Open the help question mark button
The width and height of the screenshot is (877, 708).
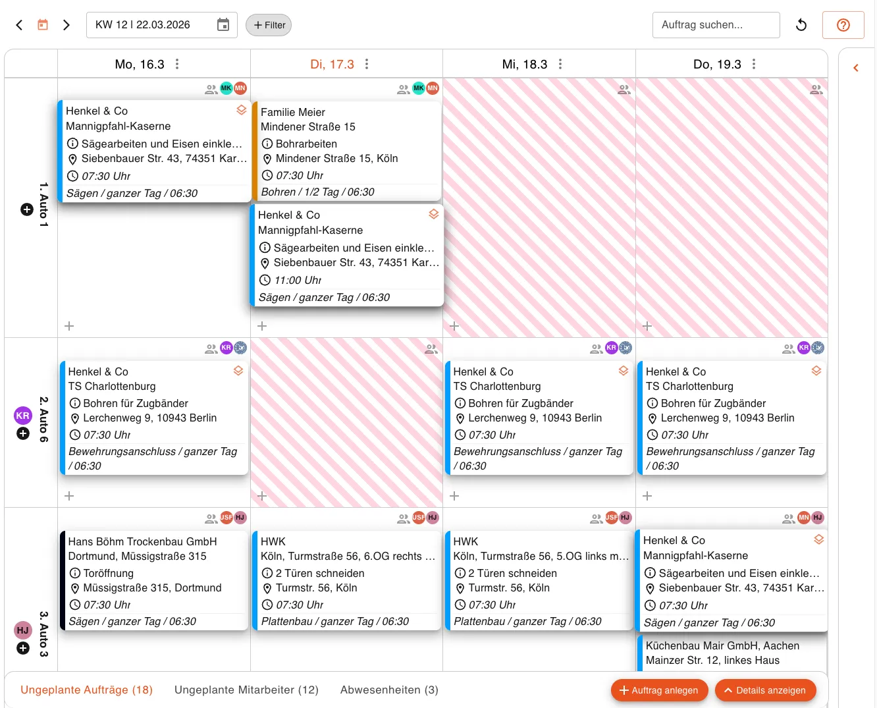(x=843, y=25)
